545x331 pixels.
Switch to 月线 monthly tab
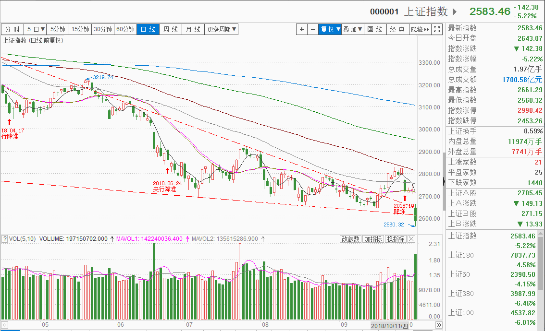tap(193, 29)
